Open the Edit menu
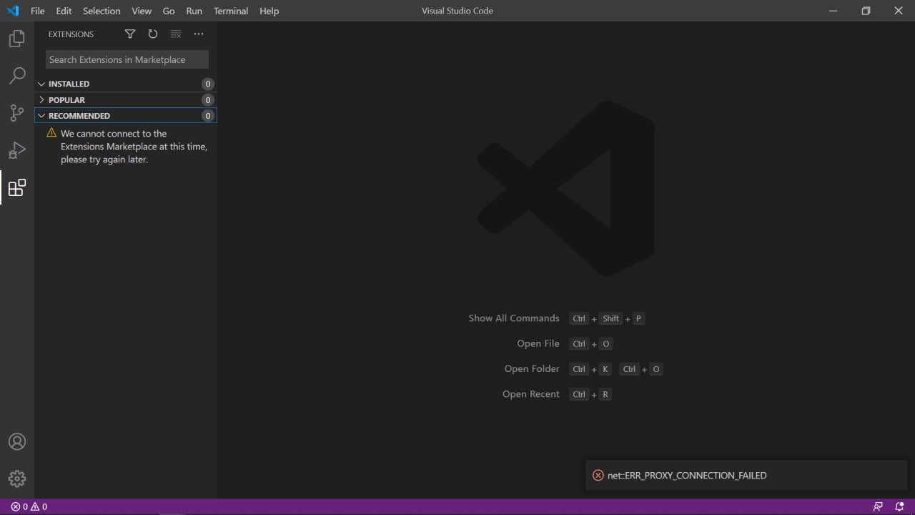 click(x=64, y=11)
